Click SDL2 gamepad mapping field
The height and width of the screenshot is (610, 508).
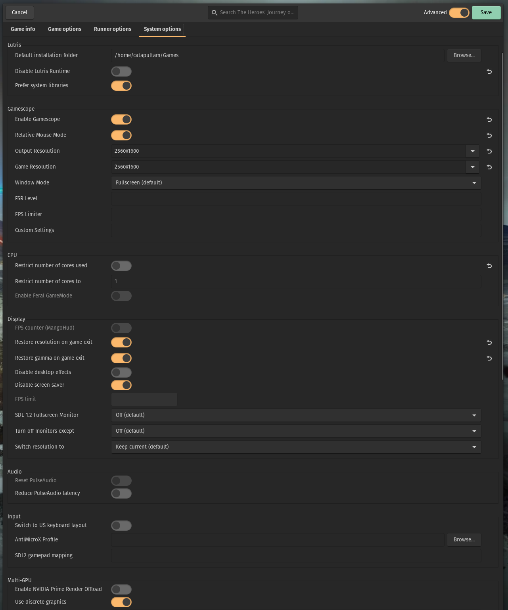pos(296,556)
